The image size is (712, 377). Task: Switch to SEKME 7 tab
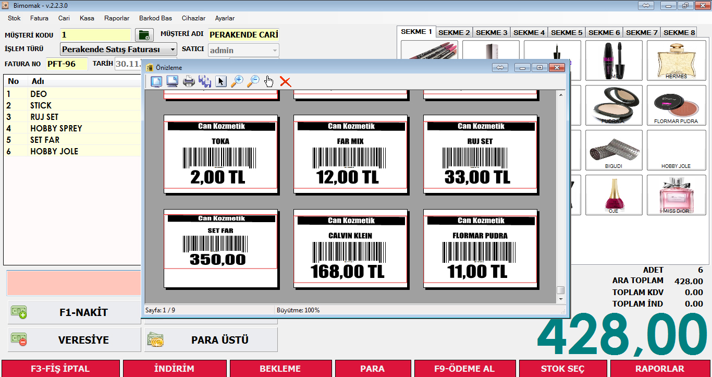(642, 32)
